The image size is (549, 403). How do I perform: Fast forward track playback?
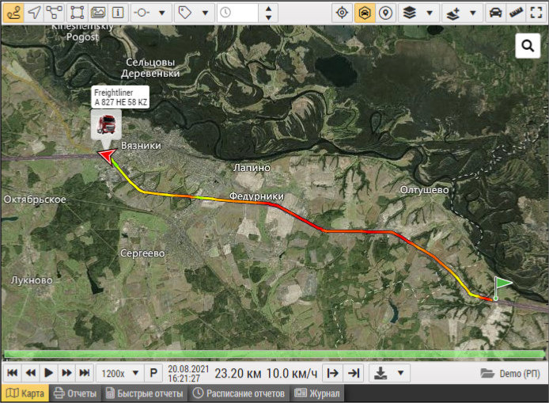coord(66,373)
